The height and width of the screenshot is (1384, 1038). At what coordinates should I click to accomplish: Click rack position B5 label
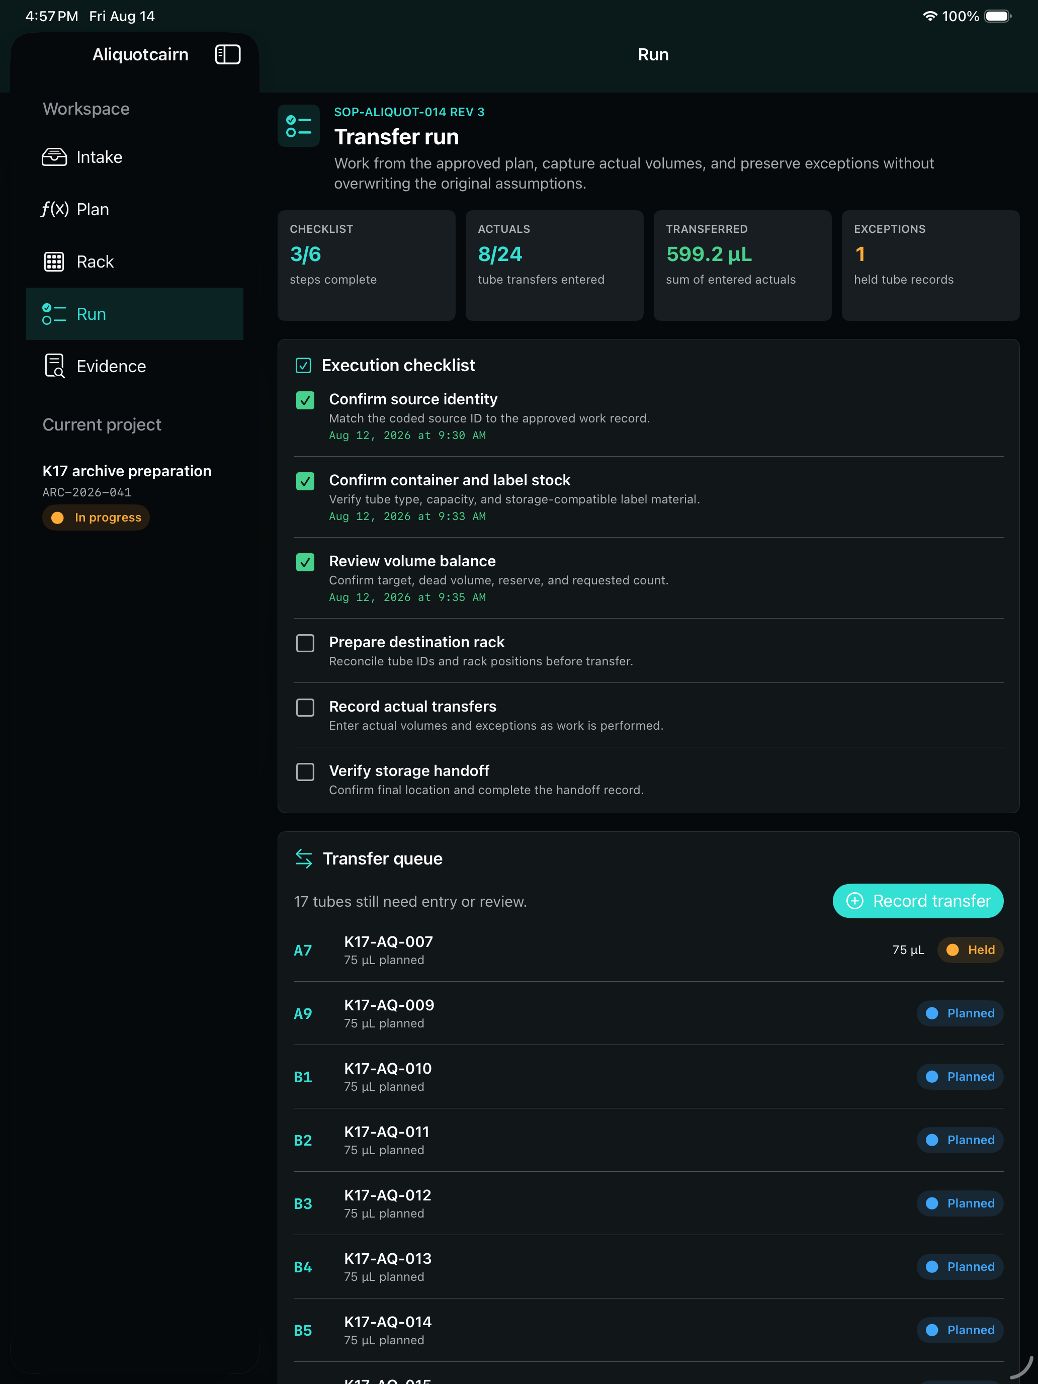click(x=303, y=1331)
